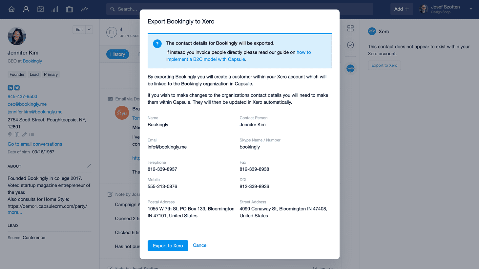479x269 pixels.
Task: Edit the About section pencil icon
Action: (89, 166)
